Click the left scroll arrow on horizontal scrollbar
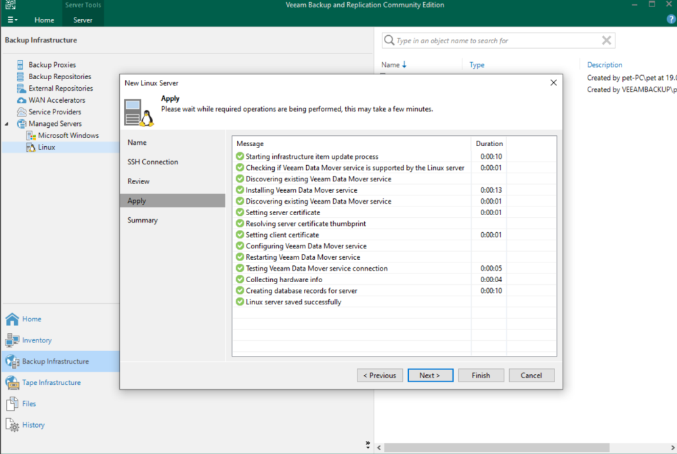Image resolution: width=677 pixels, height=454 pixels. click(x=379, y=447)
